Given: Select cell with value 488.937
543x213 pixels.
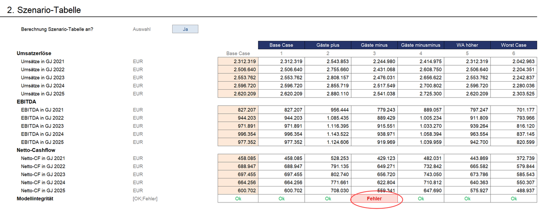Looking at the screenshot, I should pyautogui.click(x=514, y=191).
